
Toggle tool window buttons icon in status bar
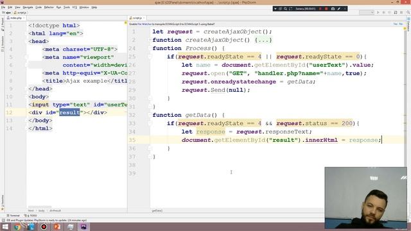point(3,220)
